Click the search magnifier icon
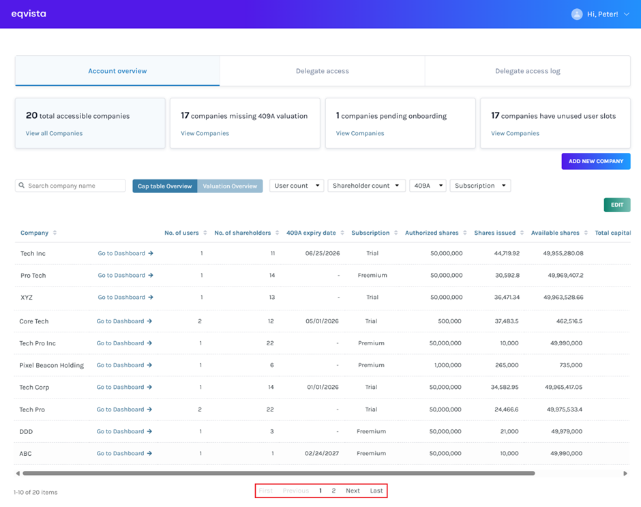The image size is (641, 507). [22, 186]
